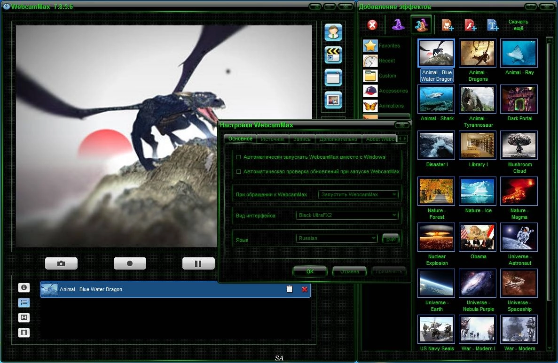Click the effects panel vertical scrollbar

549,194
